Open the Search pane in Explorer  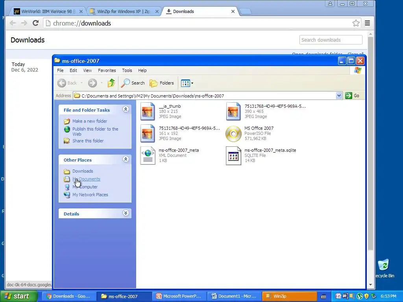click(x=133, y=83)
